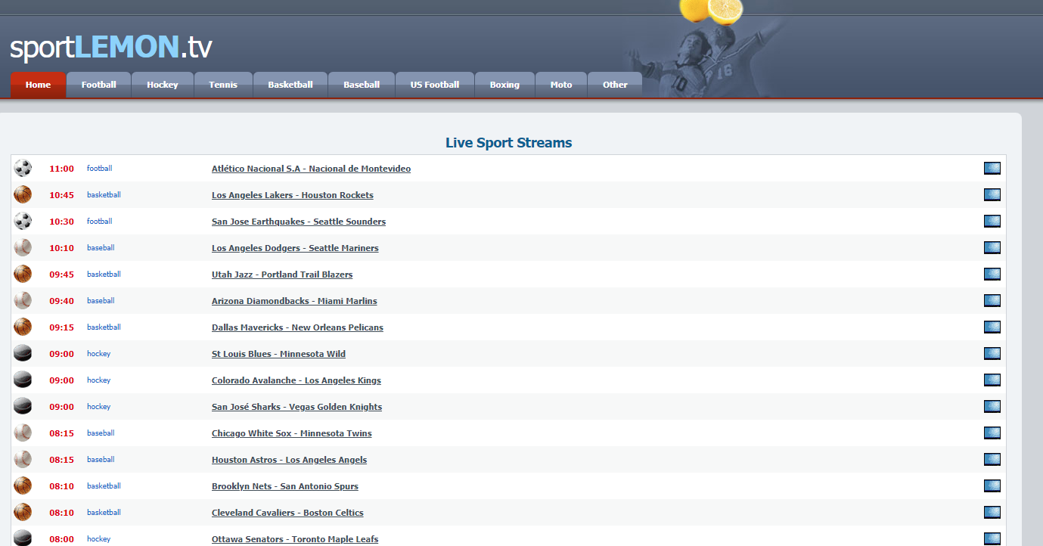Viewport: 1043px width, 546px height.
Task: Open the Hockey tab
Action: coord(163,85)
